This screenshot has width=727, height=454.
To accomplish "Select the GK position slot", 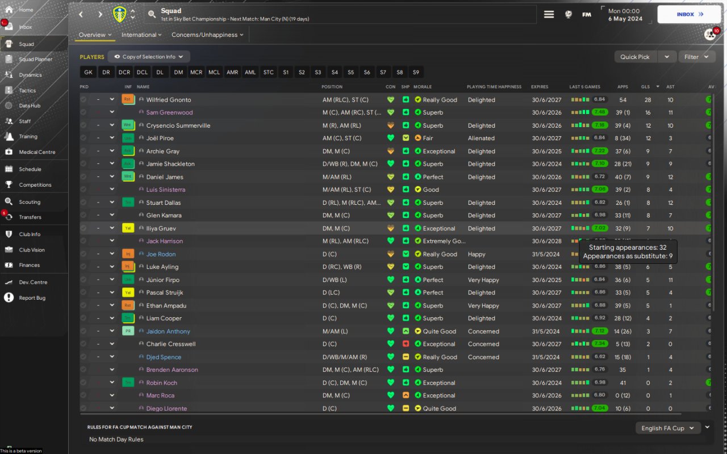I will coord(88,72).
